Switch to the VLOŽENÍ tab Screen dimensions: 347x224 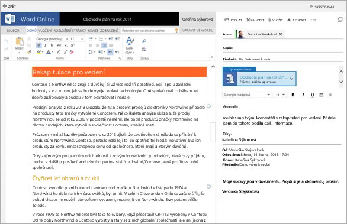45,31
